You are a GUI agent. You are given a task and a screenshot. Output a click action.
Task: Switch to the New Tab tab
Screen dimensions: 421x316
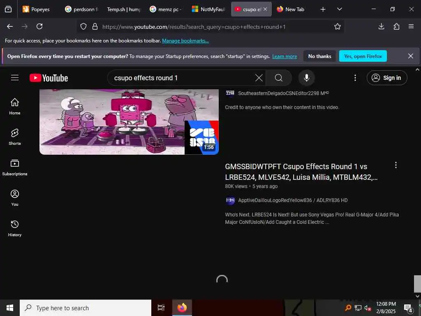coord(293,9)
